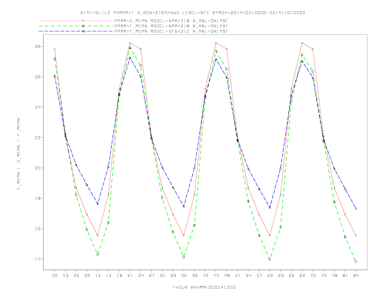
Task: Click x-axis forecast hour label 21
Action: (130, 275)
